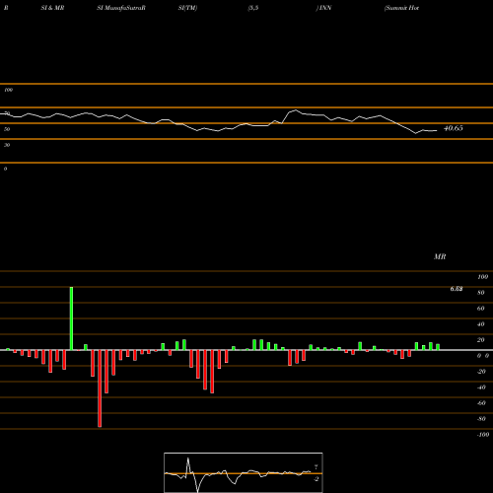Screen dimensions: 493x493
Task: Click the 0 label on the RSI axis
Action: [x=5, y=169]
